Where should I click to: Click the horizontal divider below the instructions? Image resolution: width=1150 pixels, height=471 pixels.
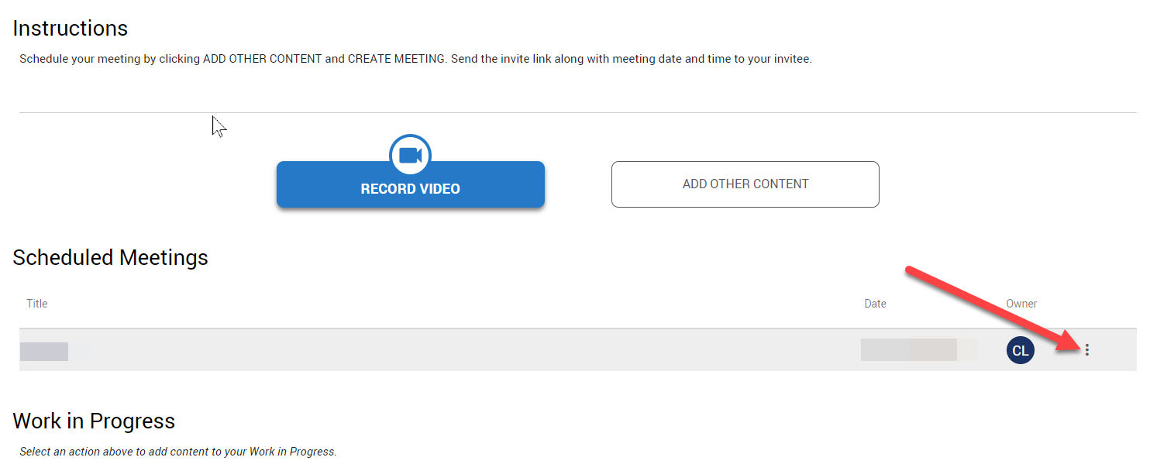[x=577, y=113]
